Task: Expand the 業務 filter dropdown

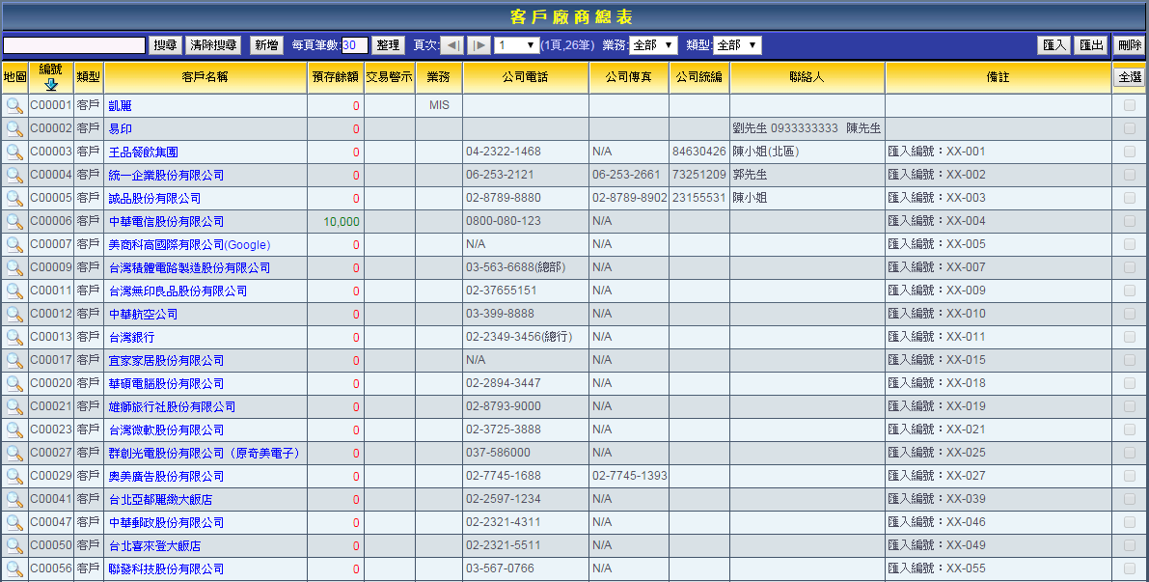Action: (x=653, y=45)
